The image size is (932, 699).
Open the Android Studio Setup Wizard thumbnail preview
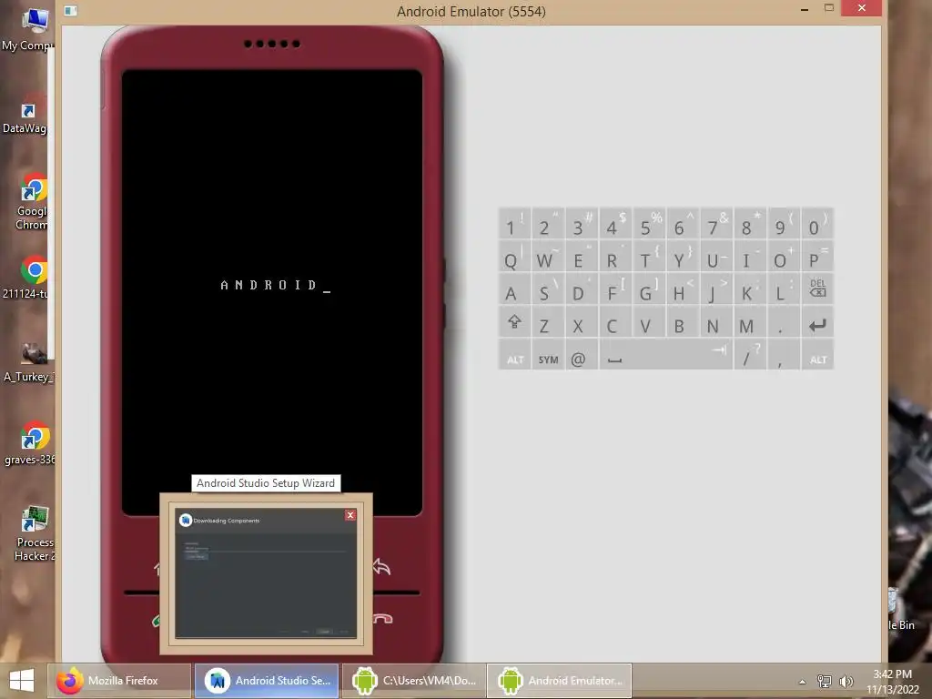click(x=266, y=574)
